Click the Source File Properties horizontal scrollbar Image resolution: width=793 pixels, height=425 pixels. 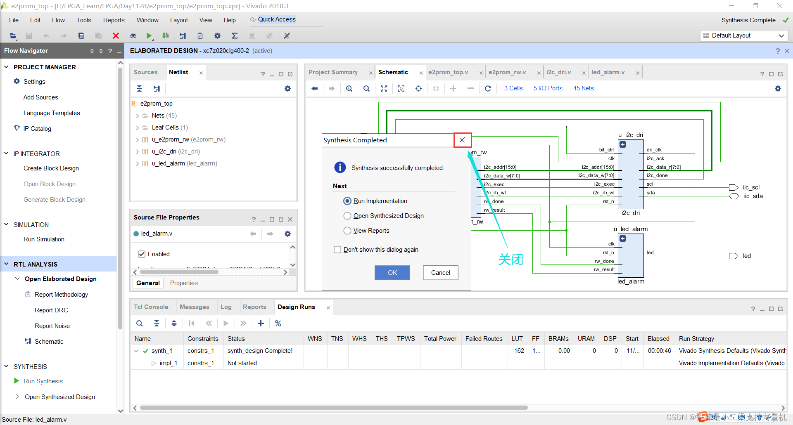click(179, 272)
